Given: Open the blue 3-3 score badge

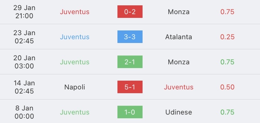Looking at the screenshot, I should point(130,37).
